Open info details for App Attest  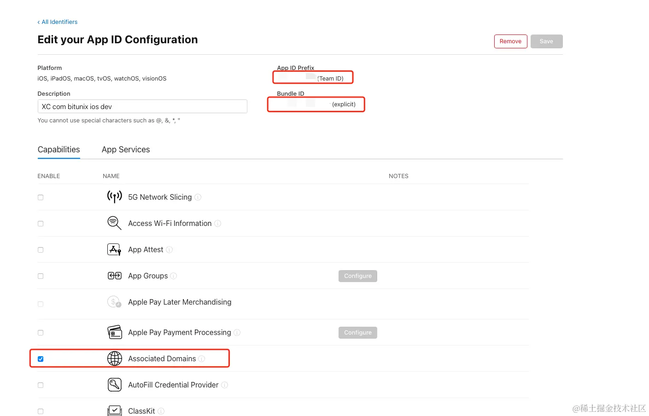coord(169,249)
